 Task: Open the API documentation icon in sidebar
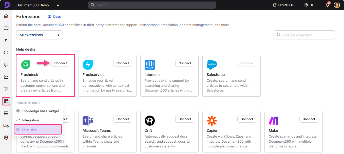6,53
